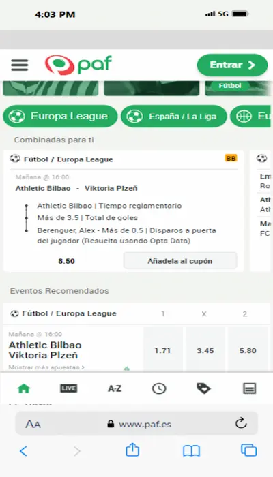
Task: Expand Mostrar más apuestas
Action: 46,367
